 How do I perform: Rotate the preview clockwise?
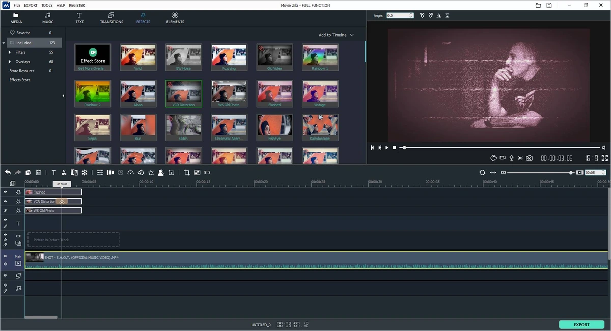(x=430, y=16)
